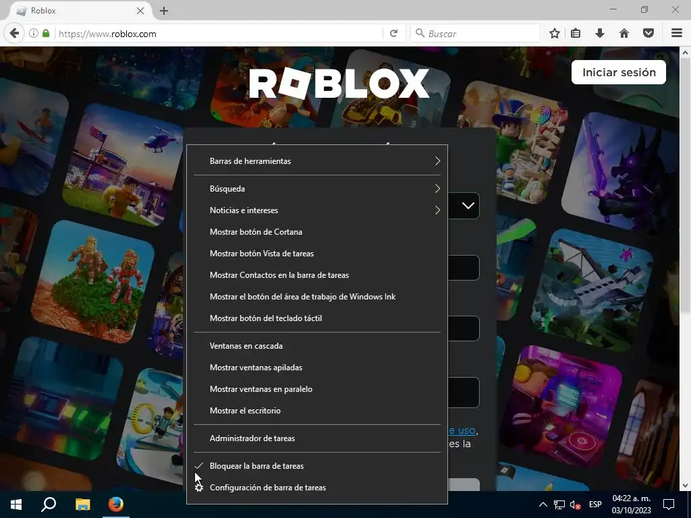The image size is (691, 518).
Task: Toggle Mostrar botón del teclado táctil
Action: (x=317, y=318)
